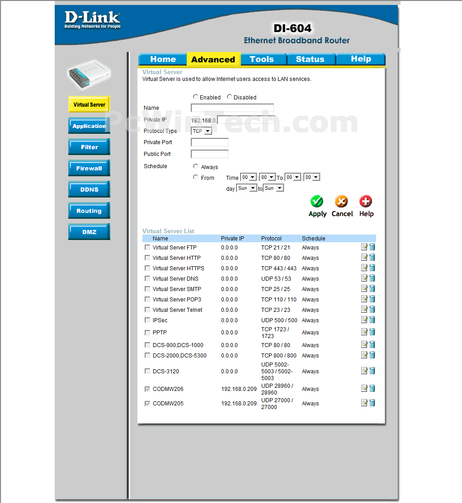Viewport: 462px width, 503px height.
Task: Choose the Always schedule option
Action: coord(195,166)
